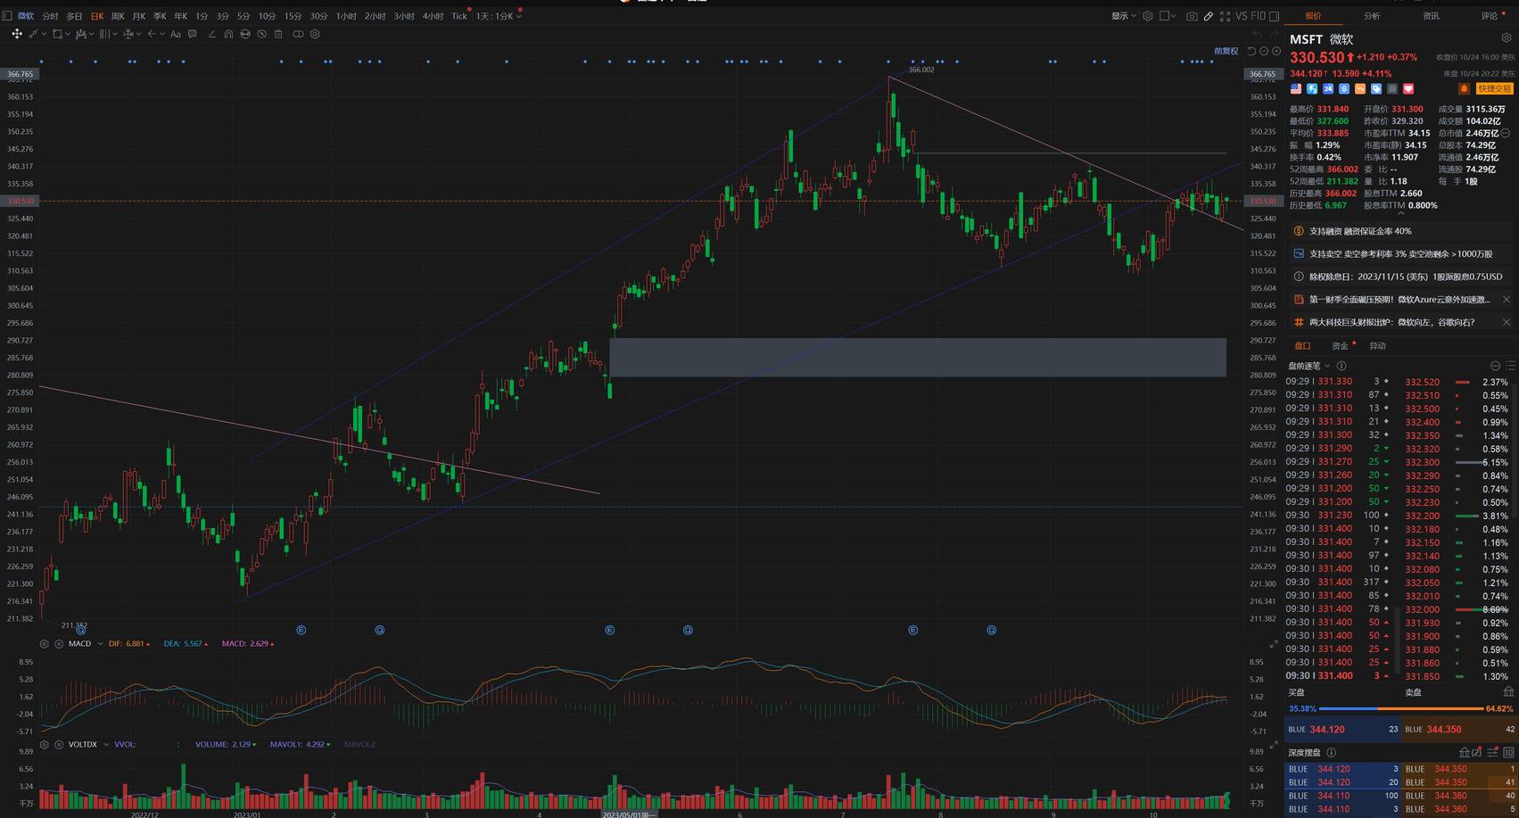Open VOLTDX indicator settings gear
The height and width of the screenshot is (818, 1519).
click(45, 745)
